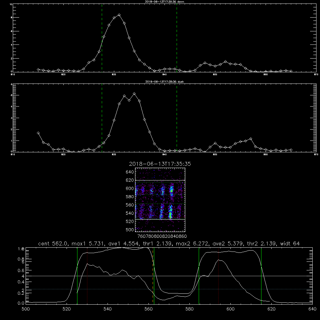320x320 pixels.
Task: Click the red dotted line near 594 in the bottom plot
Action: click(x=218, y=276)
